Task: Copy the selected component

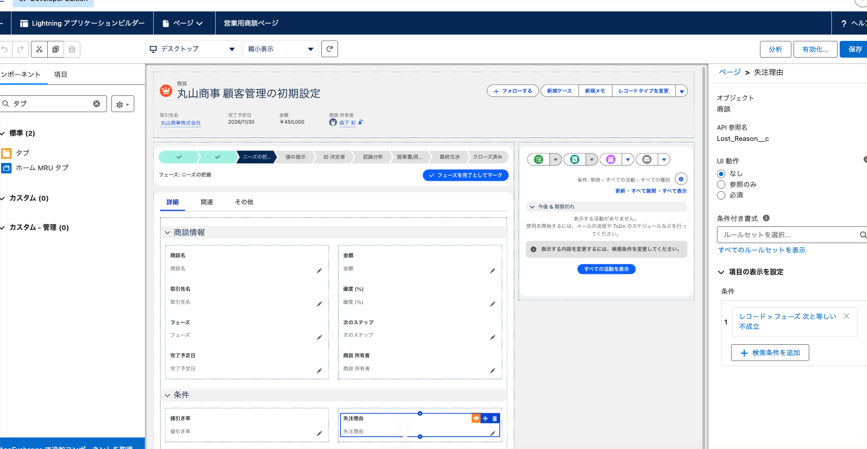Action: click(55, 49)
